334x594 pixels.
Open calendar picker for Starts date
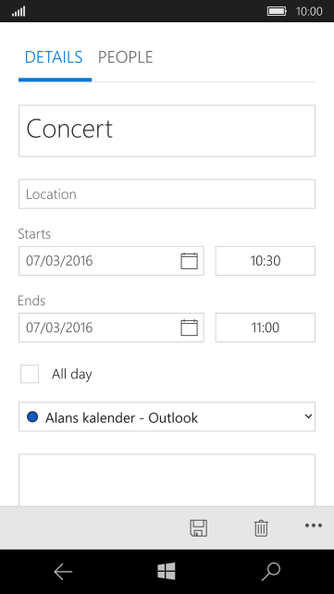189,261
